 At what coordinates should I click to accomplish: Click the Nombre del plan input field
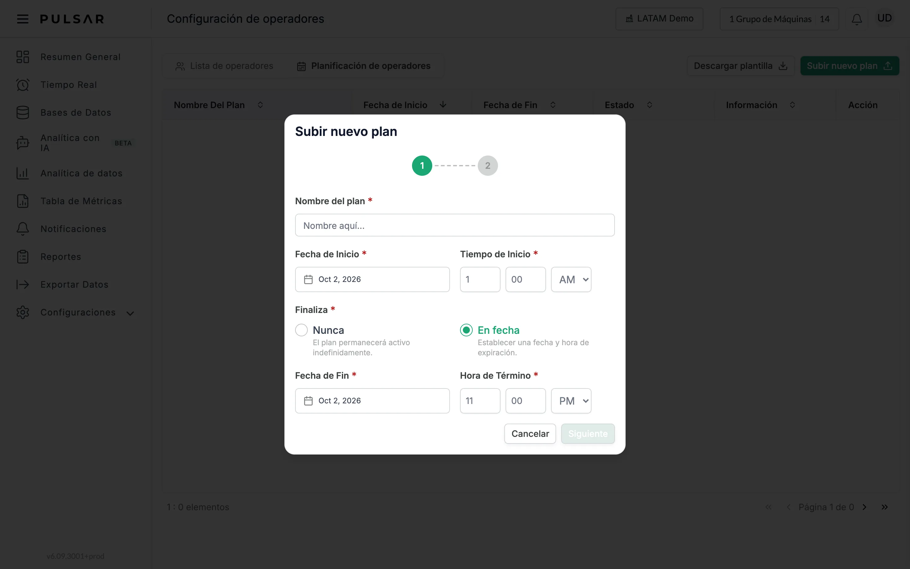tap(455, 225)
